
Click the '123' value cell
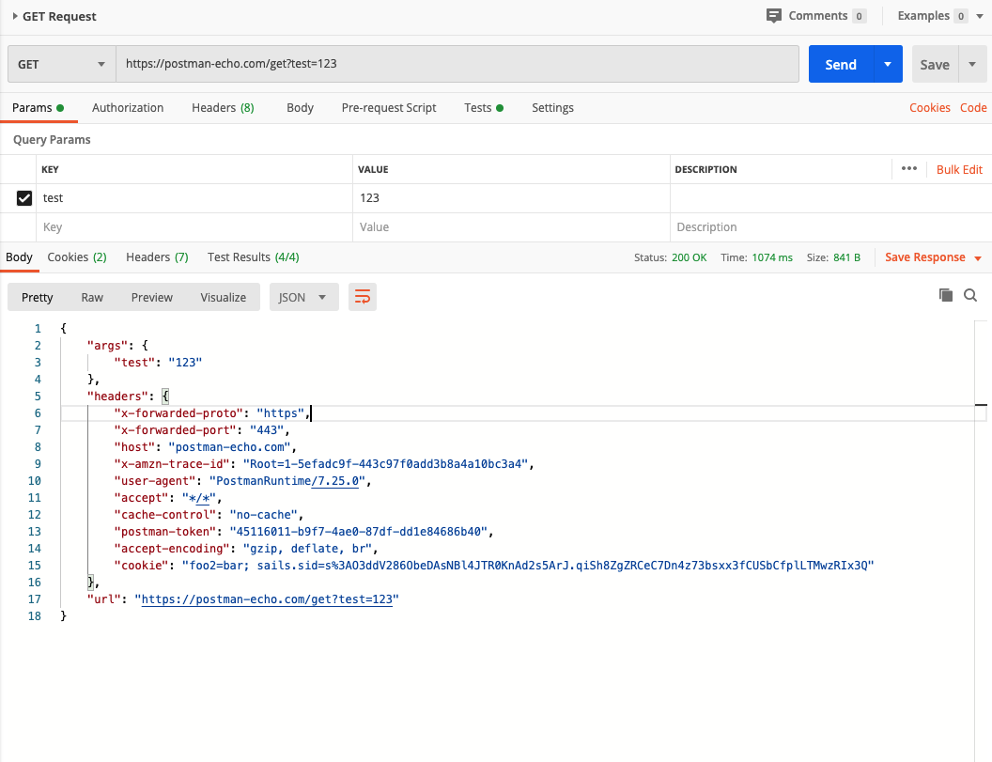click(511, 198)
